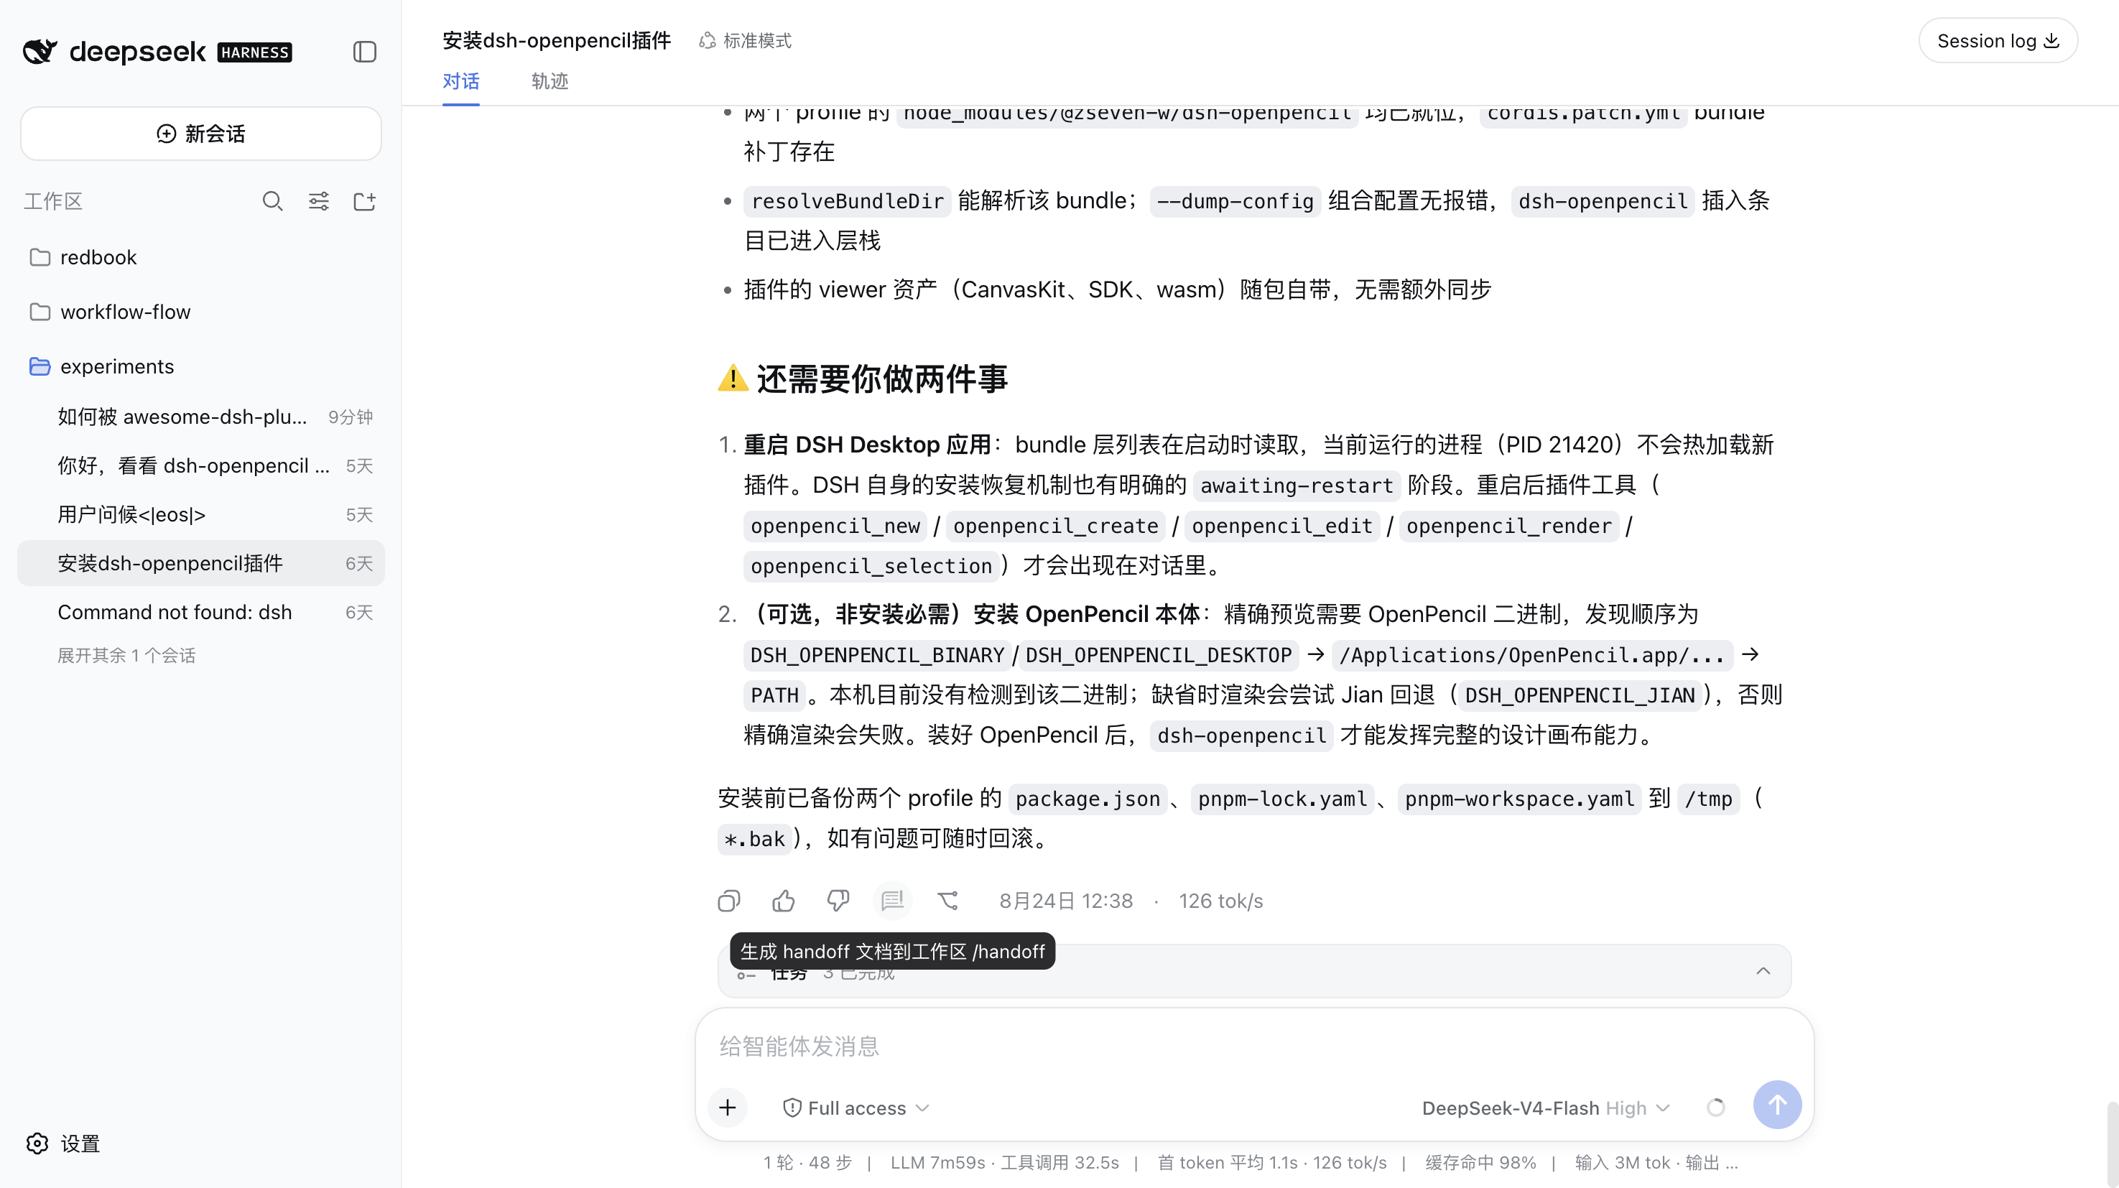Click the branch icon beside the timestamp
The height and width of the screenshot is (1188, 2119).
(x=947, y=901)
